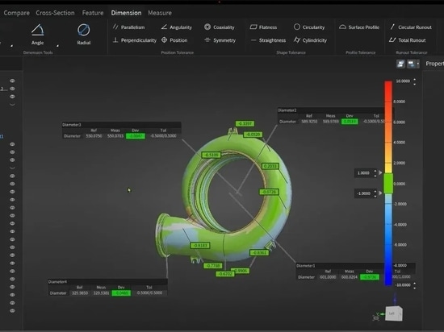Click the deviation label -0.0529
444x332 pixels.
[x=253, y=135]
